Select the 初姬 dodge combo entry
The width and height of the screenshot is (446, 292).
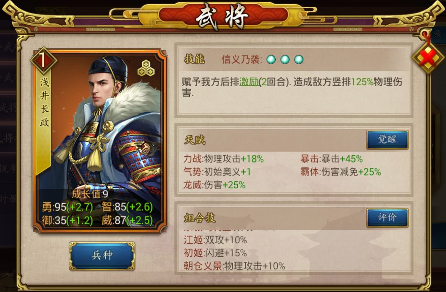215,253
